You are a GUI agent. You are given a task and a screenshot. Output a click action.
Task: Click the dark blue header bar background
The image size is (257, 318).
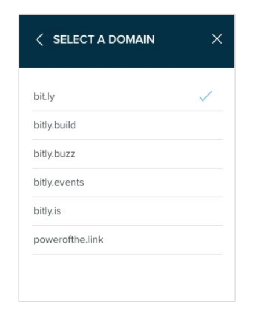coord(126,59)
